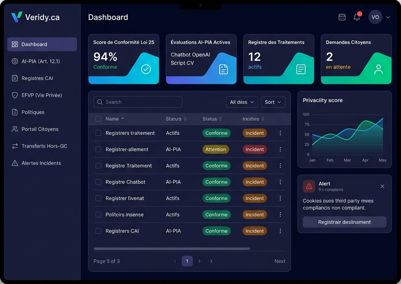
Task: Open more options for Registrers traitement row
Action: point(280,133)
